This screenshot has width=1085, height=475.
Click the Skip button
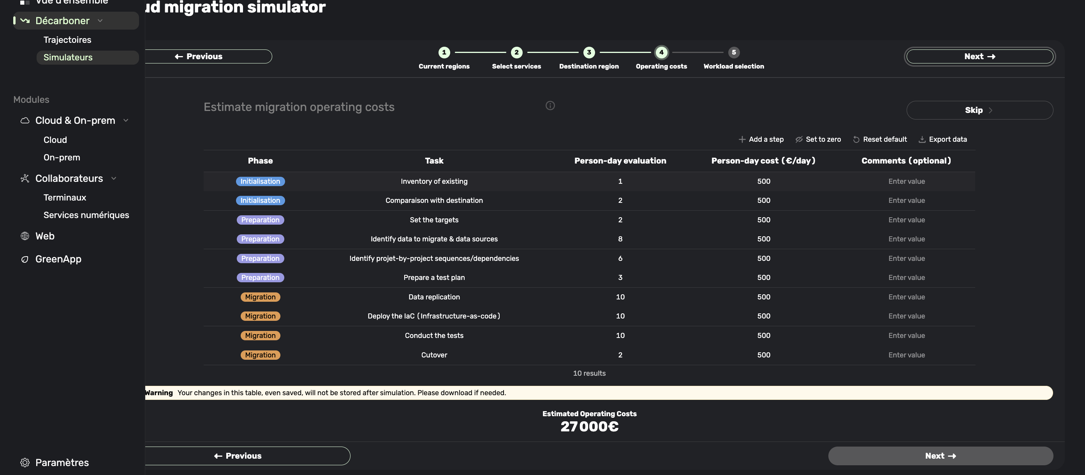[x=979, y=110]
